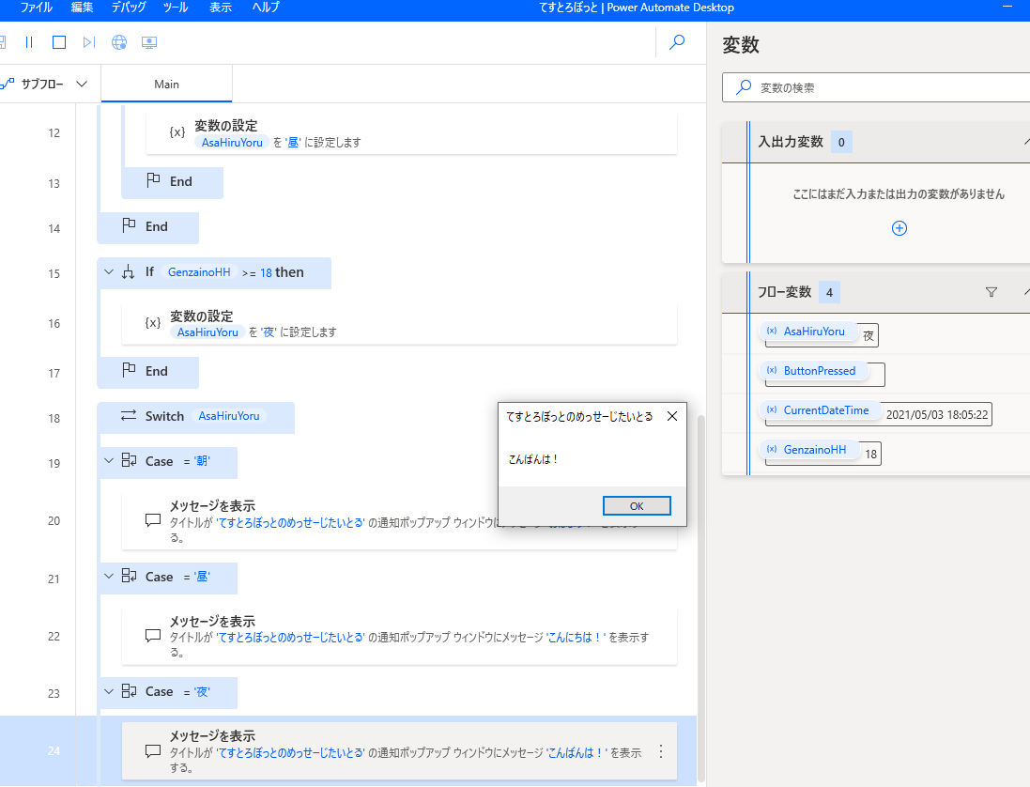Click the AsaHiruYoru variable in flow variables
Viewport: 1030px width, 787px height.
coord(813,332)
